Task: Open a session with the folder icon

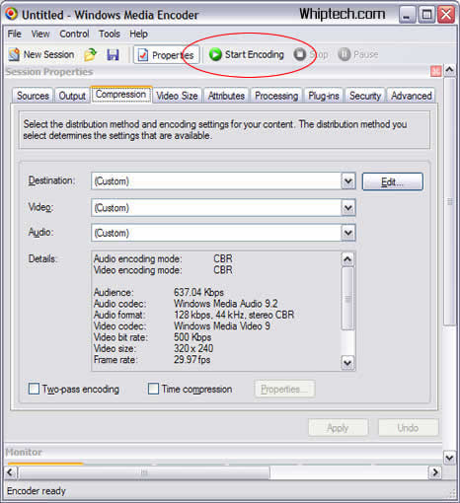Action: (x=90, y=54)
